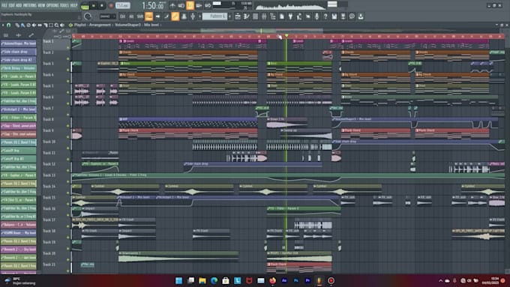Image resolution: width=510 pixels, height=287 pixels.
Task: Click the download arrow icon in the toolbar
Action: pyautogui.click(x=361, y=16)
